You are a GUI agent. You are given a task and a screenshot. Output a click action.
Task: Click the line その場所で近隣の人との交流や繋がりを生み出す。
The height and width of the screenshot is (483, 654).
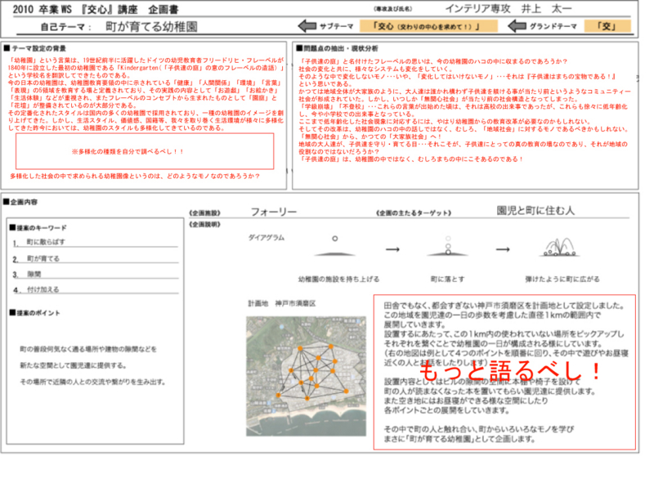(92, 382)
